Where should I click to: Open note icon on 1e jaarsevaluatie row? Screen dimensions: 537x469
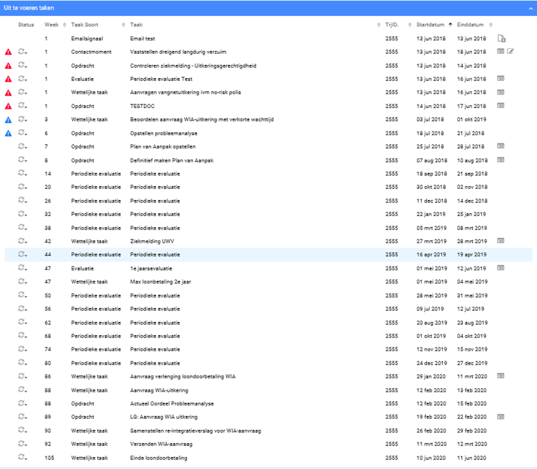pos(500,268)
